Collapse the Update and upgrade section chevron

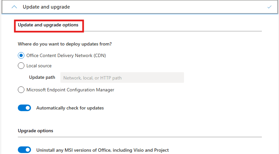click(x=14, y=7)
